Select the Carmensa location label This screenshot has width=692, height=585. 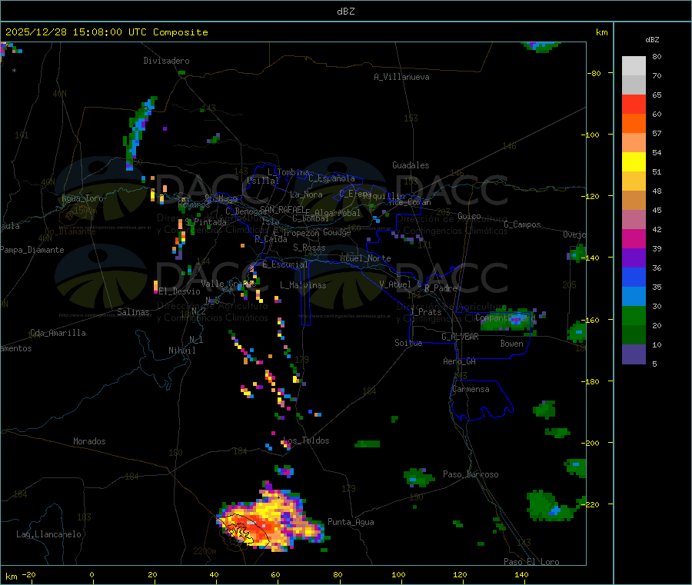(471, 389)
